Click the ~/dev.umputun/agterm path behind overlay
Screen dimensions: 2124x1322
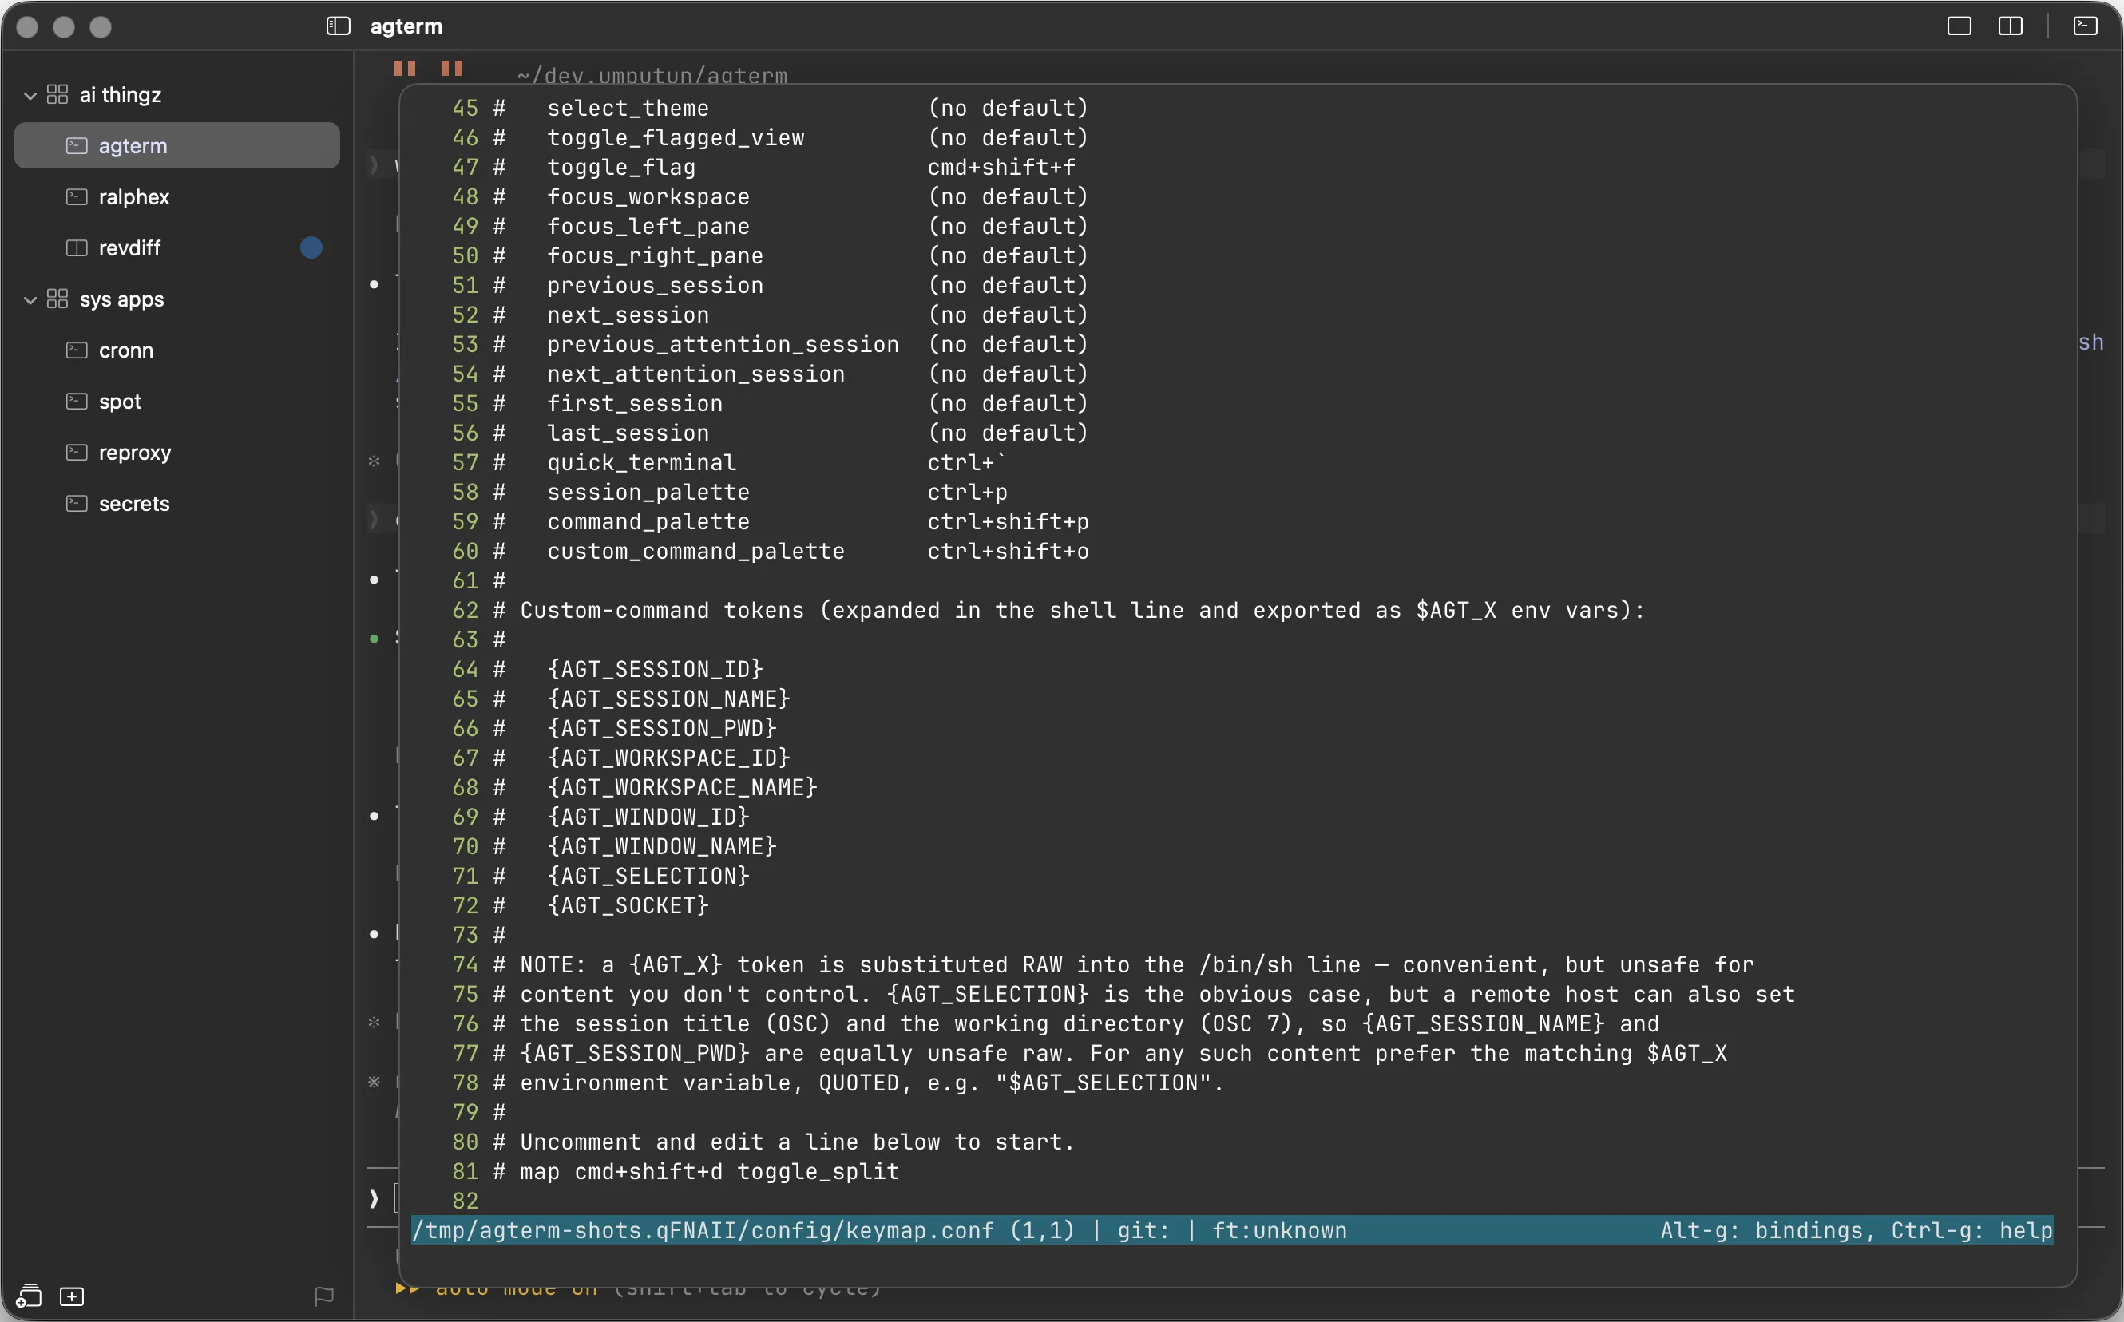coord(652,75)
